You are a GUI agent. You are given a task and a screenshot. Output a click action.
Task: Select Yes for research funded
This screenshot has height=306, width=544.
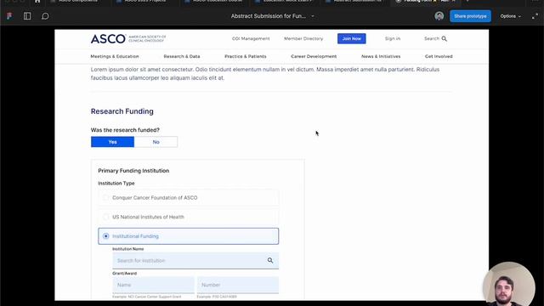tap(112, 142)
